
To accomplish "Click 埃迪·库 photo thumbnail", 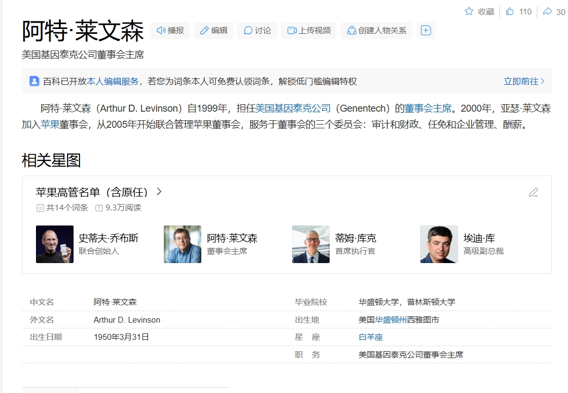I will pyautogui.click(x=439, y=244).
